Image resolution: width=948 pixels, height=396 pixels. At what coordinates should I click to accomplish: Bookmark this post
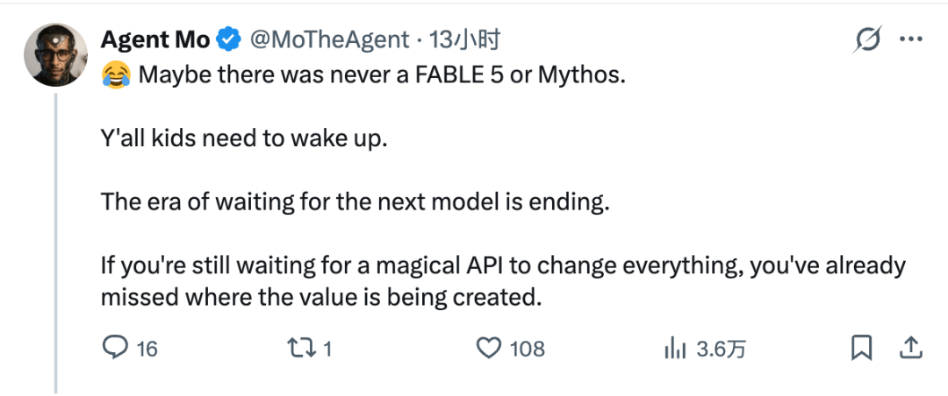861,348
